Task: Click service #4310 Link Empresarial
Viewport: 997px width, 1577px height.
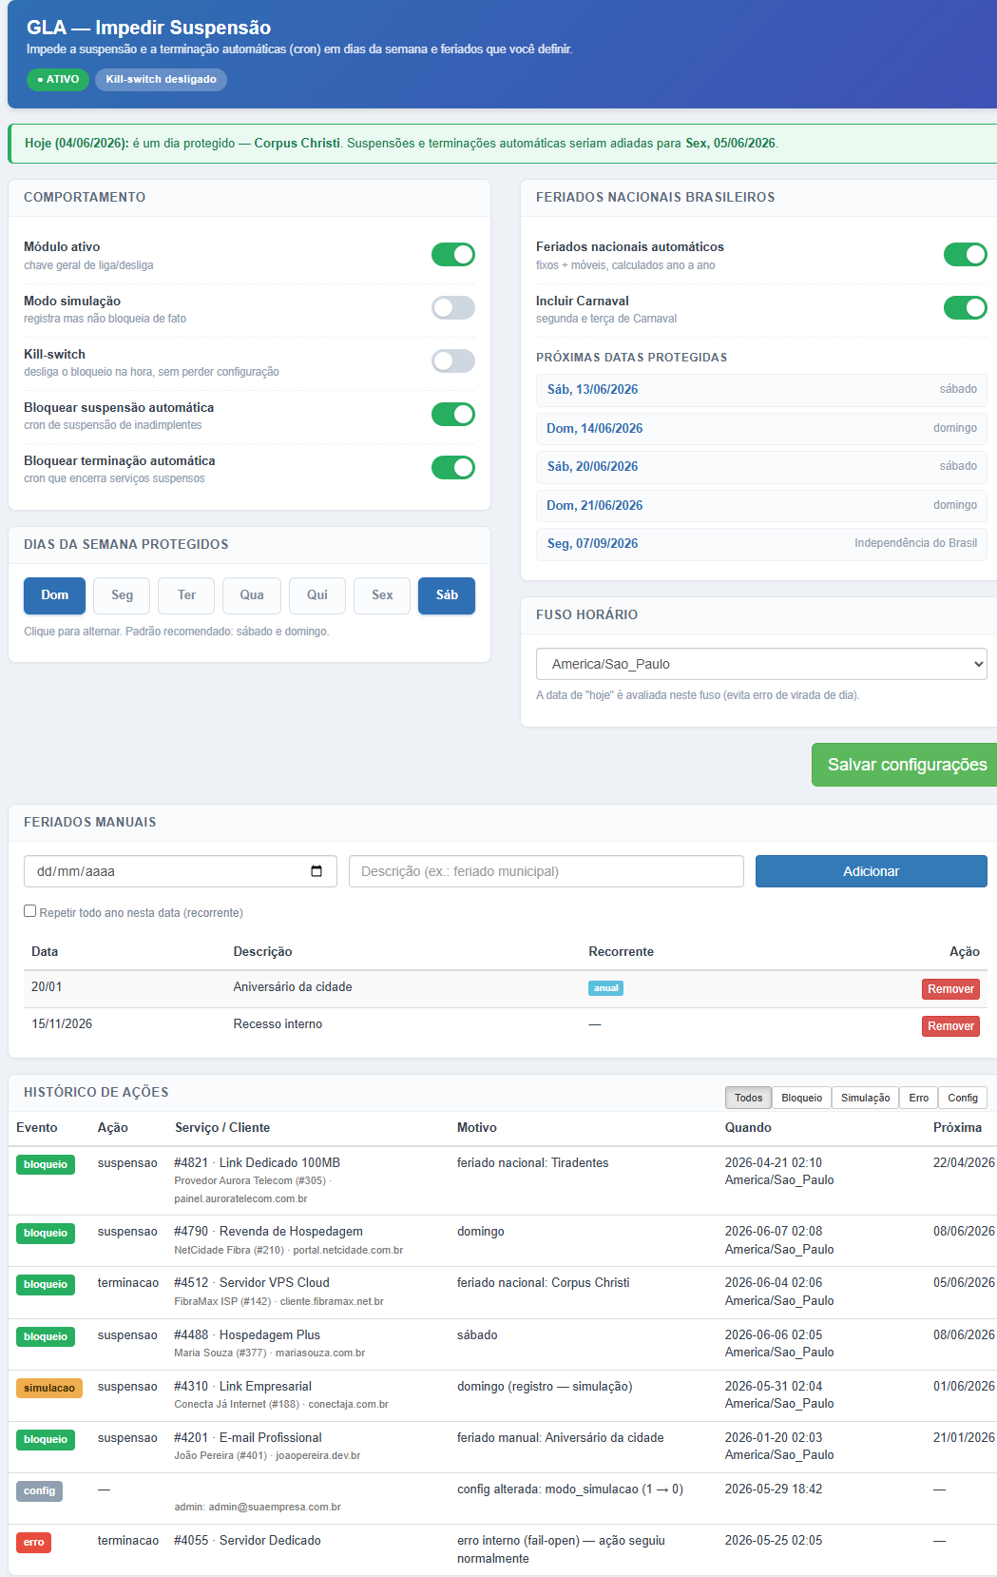Action: pos(242,1386)
